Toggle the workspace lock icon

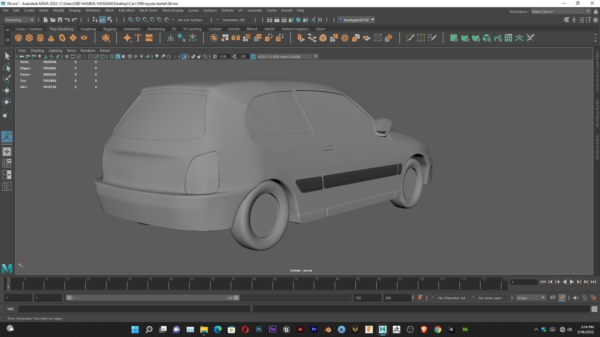pyautogui.click(x=596, y=11)
